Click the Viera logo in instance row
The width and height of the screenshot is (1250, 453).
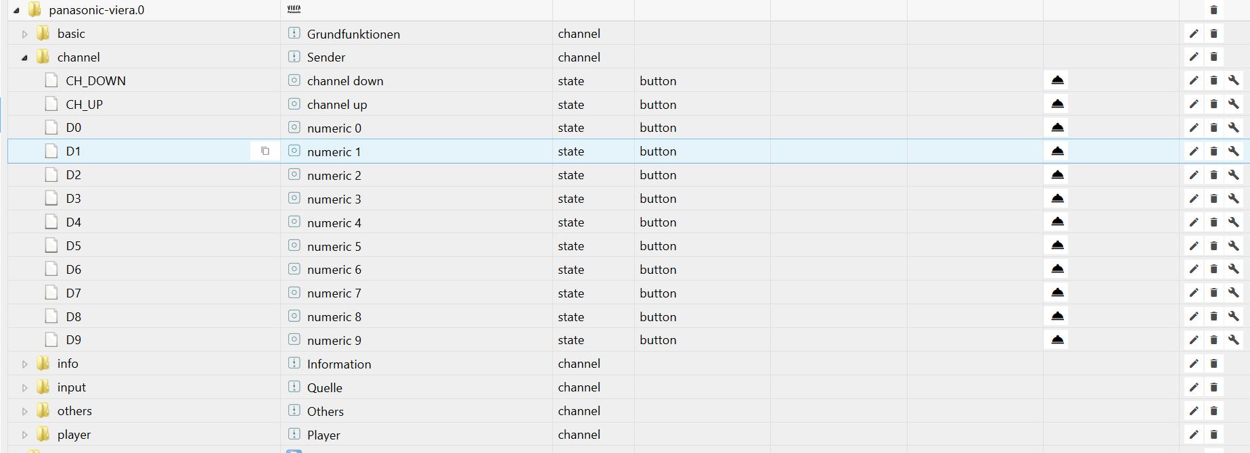[x=294, y=9]
